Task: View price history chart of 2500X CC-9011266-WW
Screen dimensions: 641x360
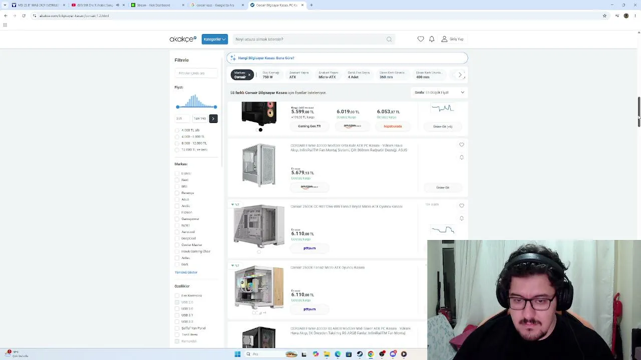Action: (x=443, y=230)
